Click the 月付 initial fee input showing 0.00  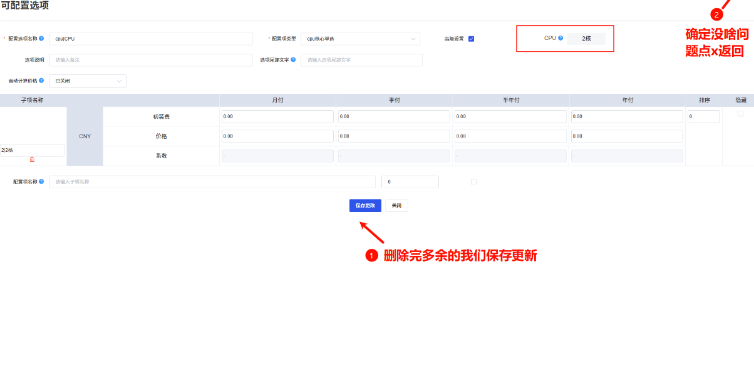pyautogui.click(x=277, y=116)
